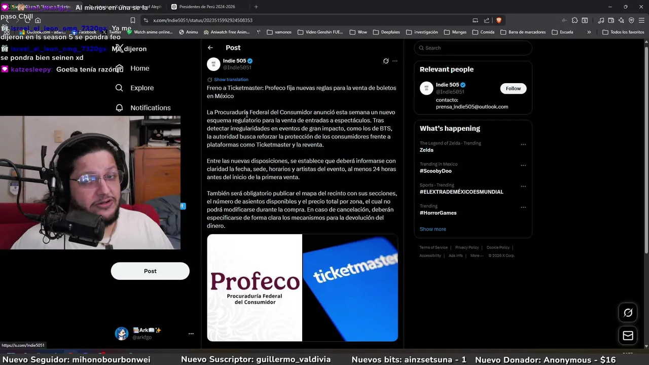
Task: Click Show translation link
Action: (x=231, y=80)
